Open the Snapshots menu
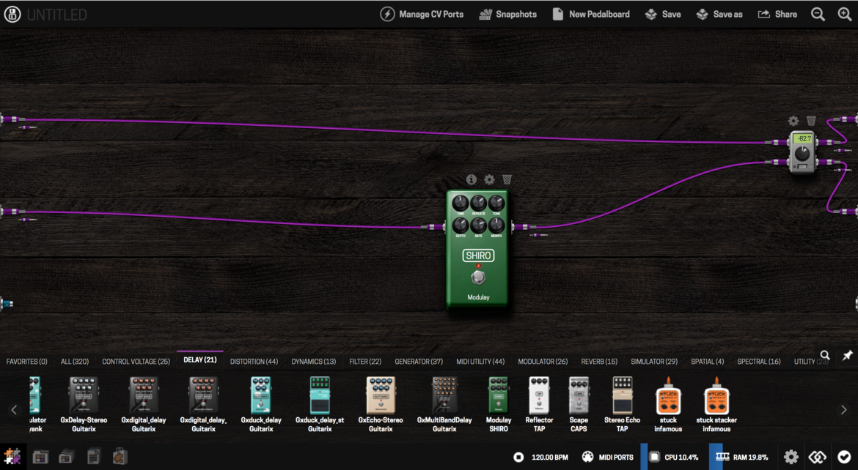The width and height of the screenshot is (858, 470). point(507,15)
